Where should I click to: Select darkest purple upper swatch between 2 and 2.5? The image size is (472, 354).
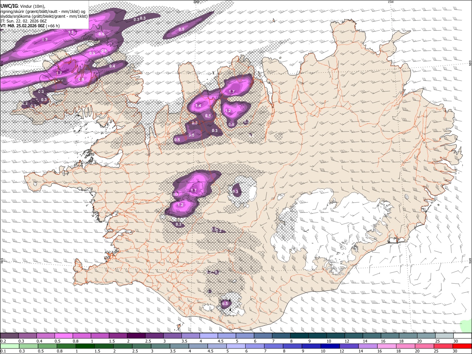(x=136, y=336)
